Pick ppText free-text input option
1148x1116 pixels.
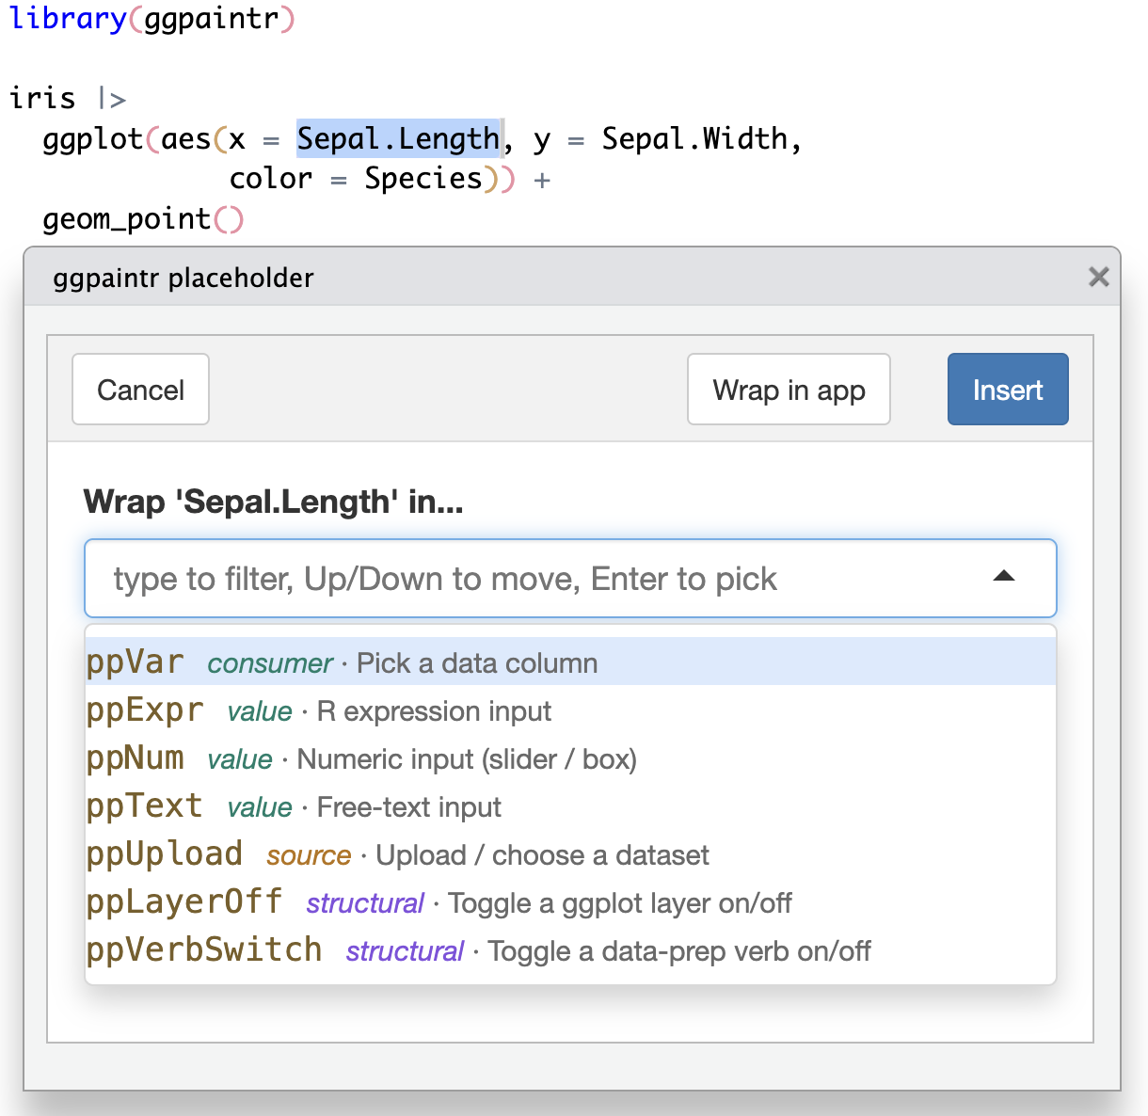570,806
